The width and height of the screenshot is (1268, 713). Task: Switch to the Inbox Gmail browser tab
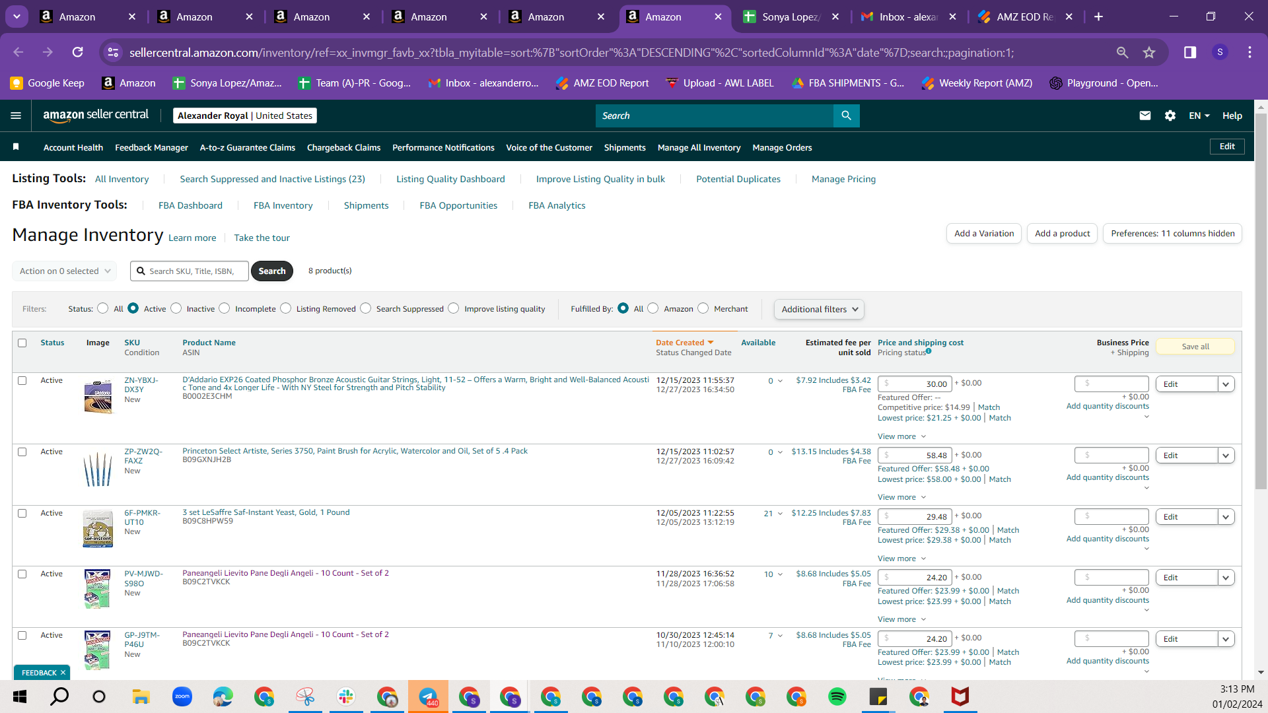tap(909, 17)
